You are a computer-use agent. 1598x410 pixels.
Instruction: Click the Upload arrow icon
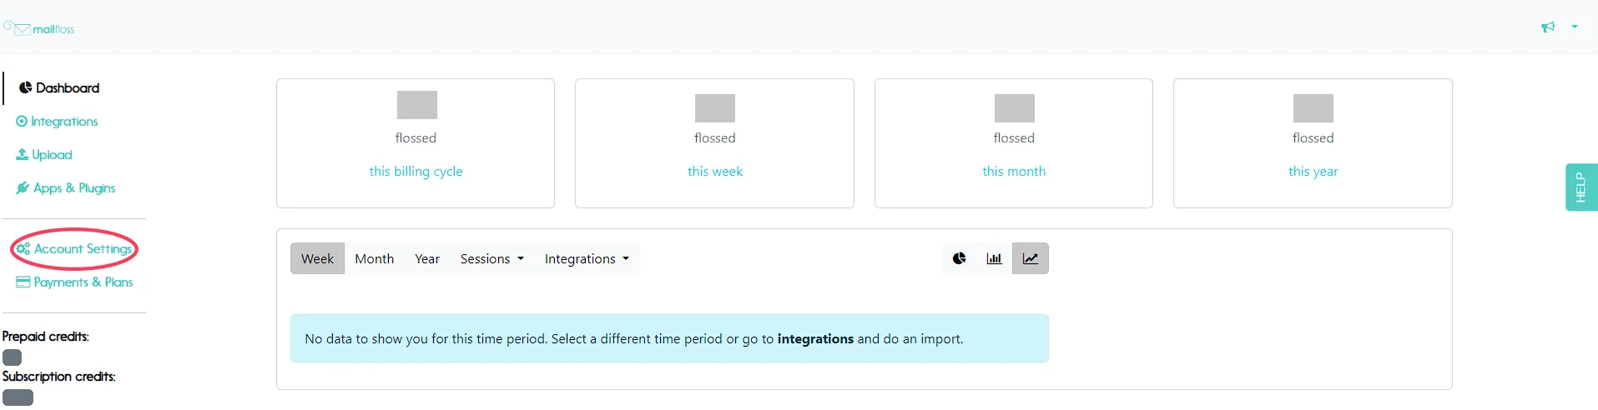(x=23, y=154)
